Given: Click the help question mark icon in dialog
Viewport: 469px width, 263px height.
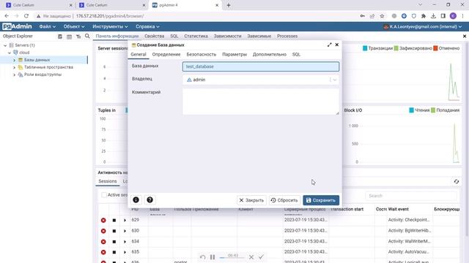Looking at the screenshot, I should [149, 199].
